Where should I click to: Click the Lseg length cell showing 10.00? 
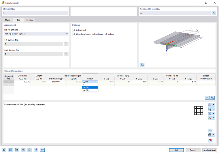pos(39,82)
